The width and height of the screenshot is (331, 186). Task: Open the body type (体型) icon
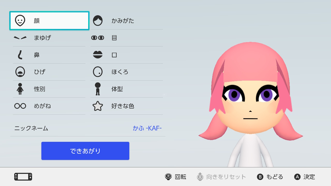click(x=98, y=89)
